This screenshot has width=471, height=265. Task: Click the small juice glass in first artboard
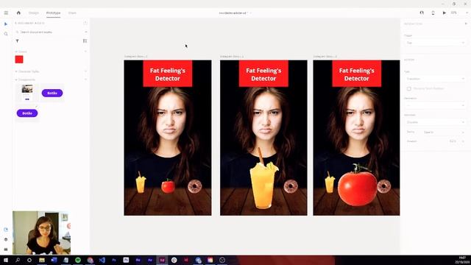(x=141, y=183)
